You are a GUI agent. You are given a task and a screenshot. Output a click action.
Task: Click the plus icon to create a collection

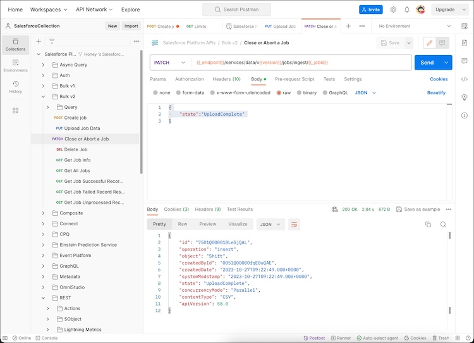(39, 41)
